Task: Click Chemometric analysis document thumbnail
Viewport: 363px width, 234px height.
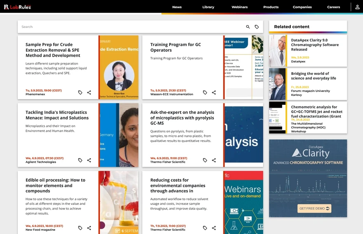Action: [x=277, y=118]
